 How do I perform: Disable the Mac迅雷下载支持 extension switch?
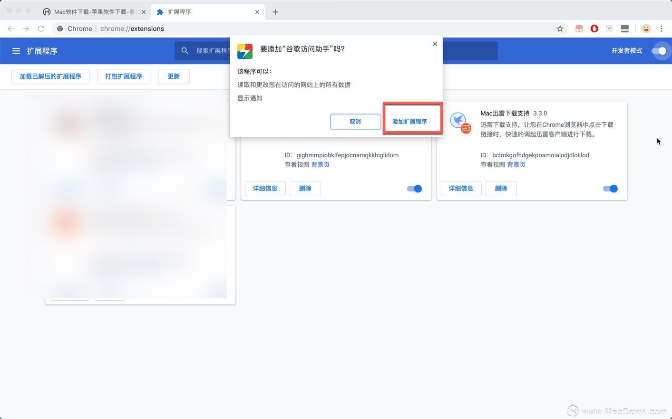coord(610,189)
